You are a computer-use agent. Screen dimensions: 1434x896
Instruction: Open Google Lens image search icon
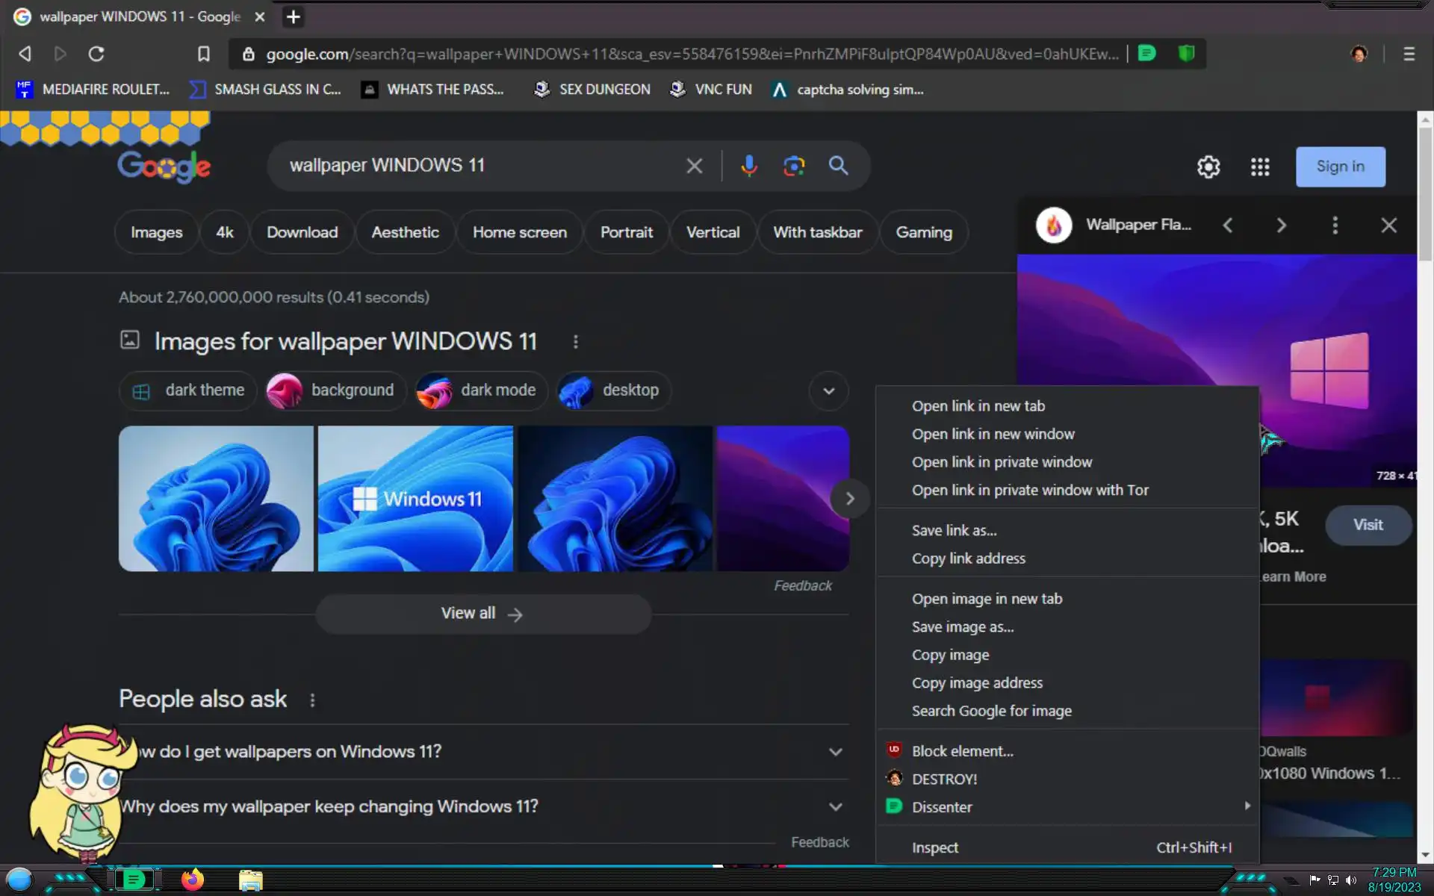click(793, 166)
